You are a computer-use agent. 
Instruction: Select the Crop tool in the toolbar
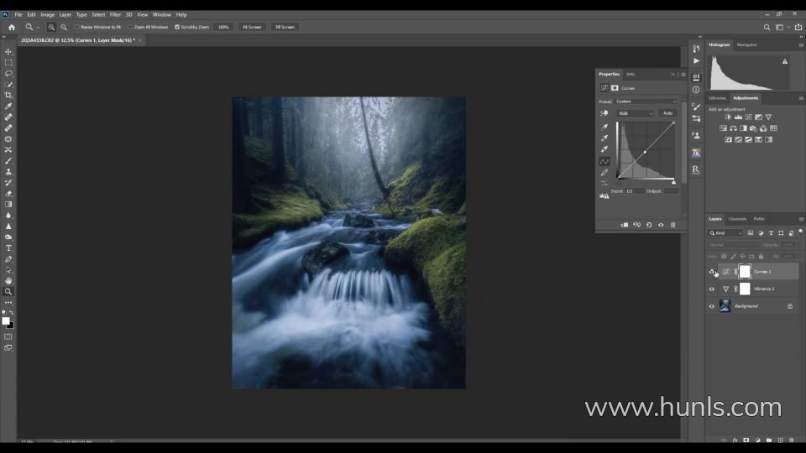(x=8, y=96)
